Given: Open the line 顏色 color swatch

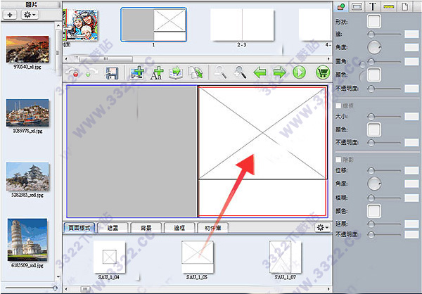Looking at the screenshot, I should (x=374, y=129).
